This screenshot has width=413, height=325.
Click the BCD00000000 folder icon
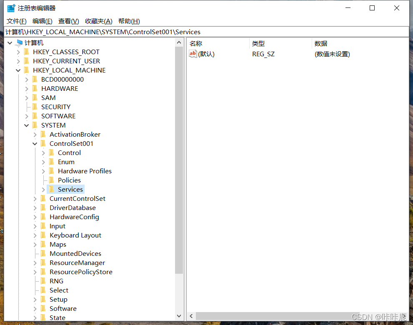35,79
